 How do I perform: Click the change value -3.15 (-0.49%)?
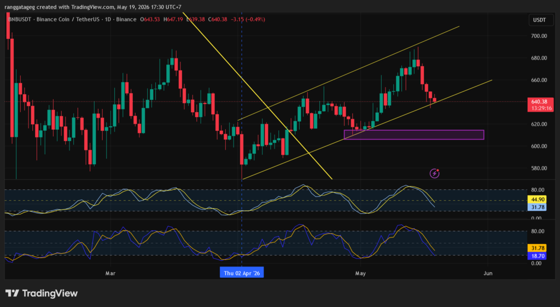pos(248,19)
